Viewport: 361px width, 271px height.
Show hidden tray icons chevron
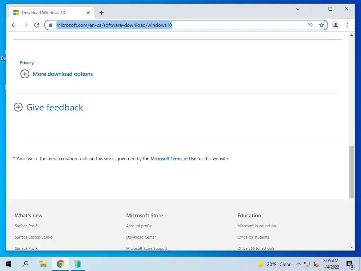click(x=298, y=264)
